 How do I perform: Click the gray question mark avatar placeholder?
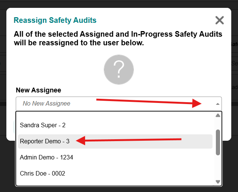tap(119, 70)
